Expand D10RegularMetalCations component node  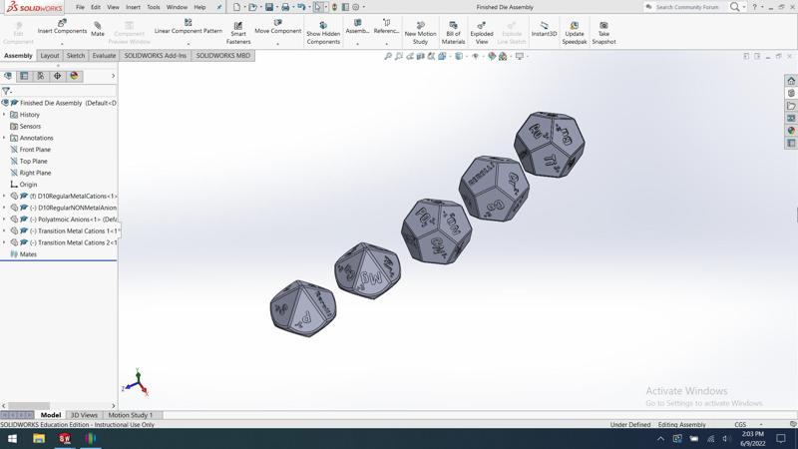(4, 196)
